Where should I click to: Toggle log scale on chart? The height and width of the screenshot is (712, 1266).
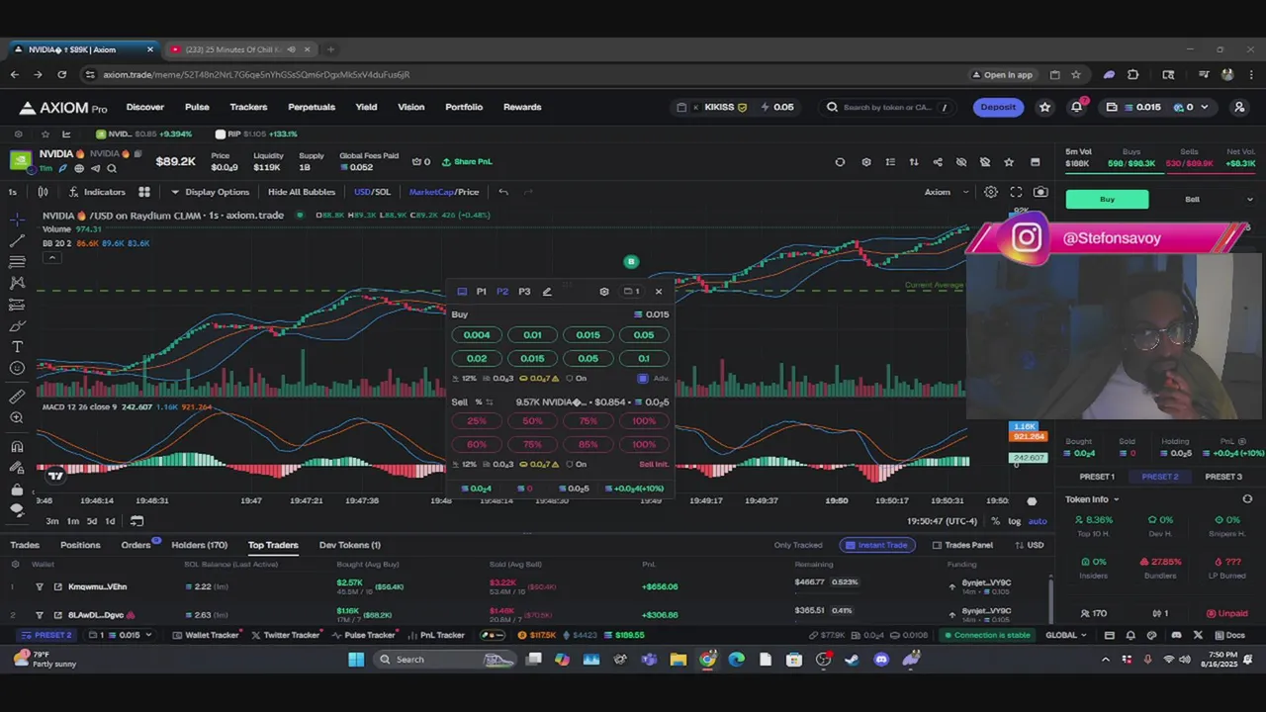[1015, 521]
